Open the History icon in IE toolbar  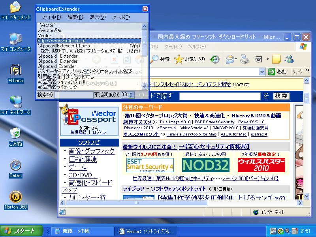215,59
